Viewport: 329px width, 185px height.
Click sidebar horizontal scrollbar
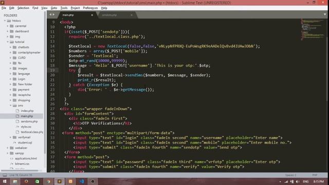tap(20, 171)
